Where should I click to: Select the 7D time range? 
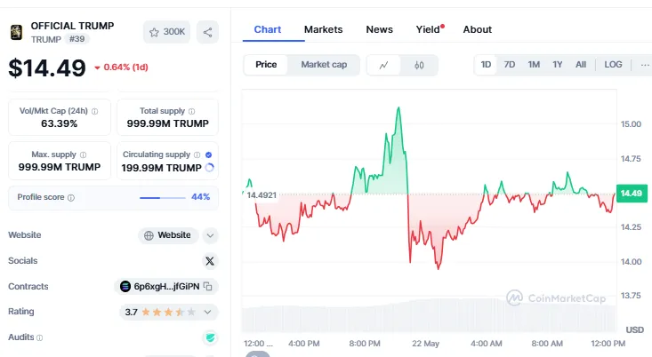pos(510,65)
